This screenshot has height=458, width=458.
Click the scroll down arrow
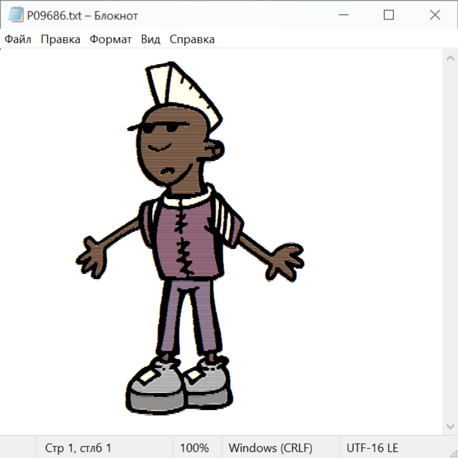(x=450, y=426)
